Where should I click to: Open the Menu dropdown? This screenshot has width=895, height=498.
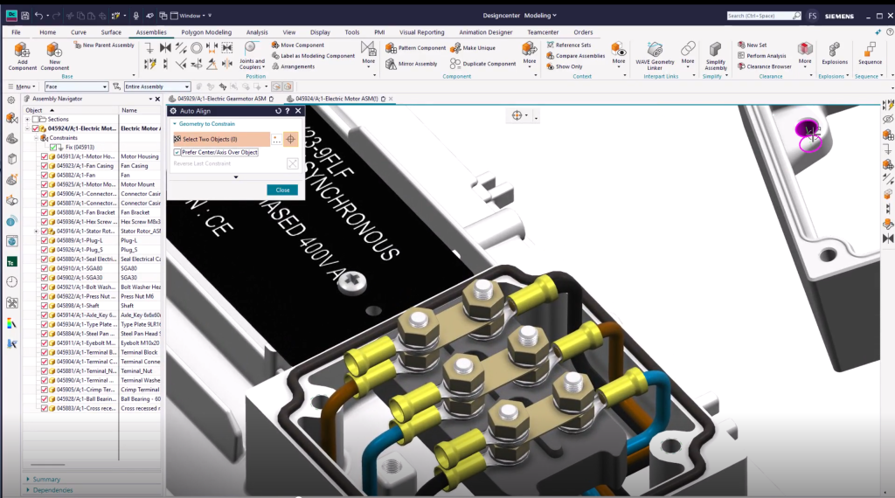[x=22, y=86]
